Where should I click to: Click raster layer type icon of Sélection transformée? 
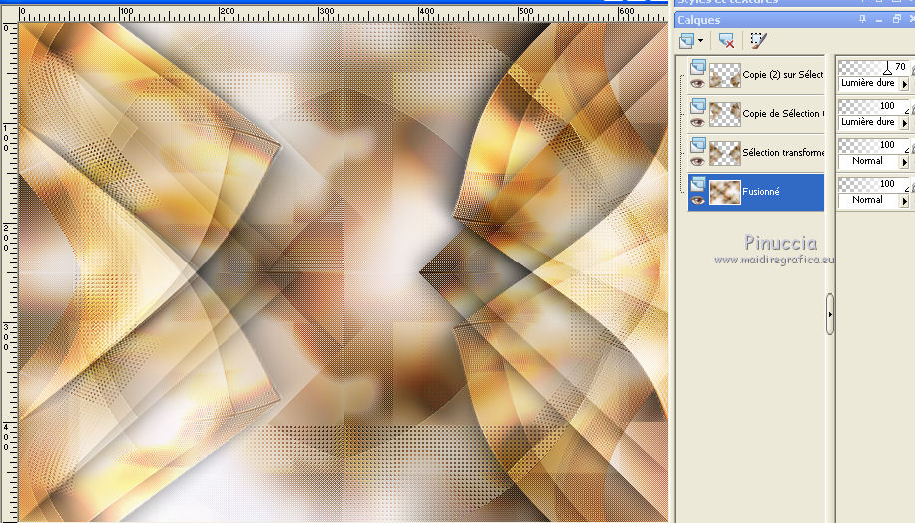pyautogui.click(x=697, y=145)
